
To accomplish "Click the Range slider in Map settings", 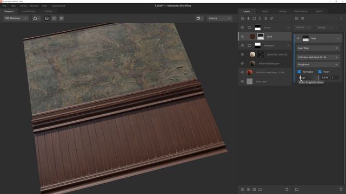I will point(308,78).
